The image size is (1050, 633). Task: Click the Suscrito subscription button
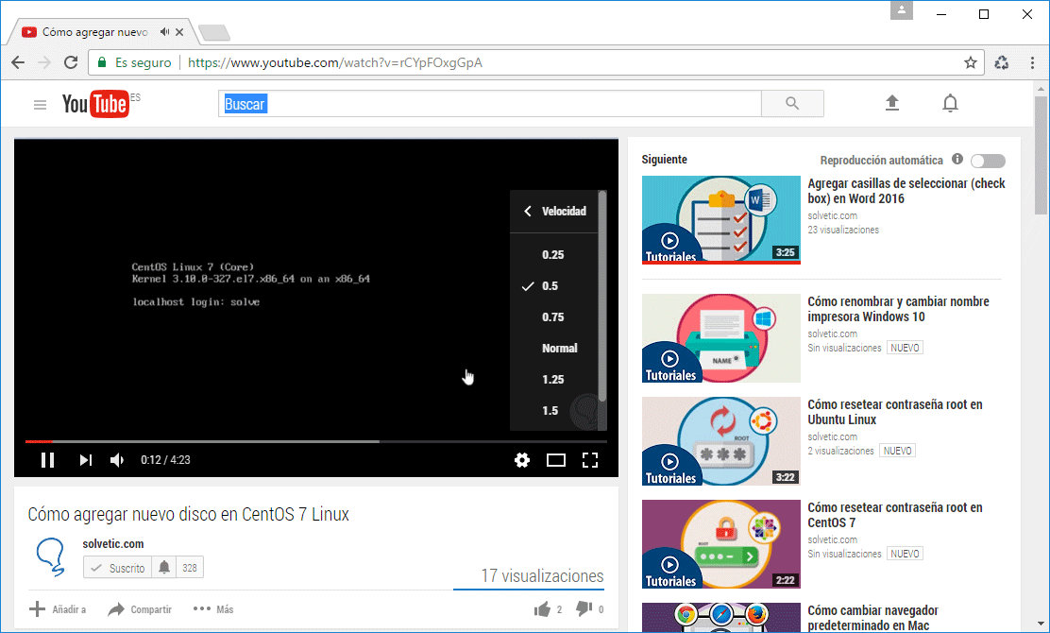click(118, 568)
